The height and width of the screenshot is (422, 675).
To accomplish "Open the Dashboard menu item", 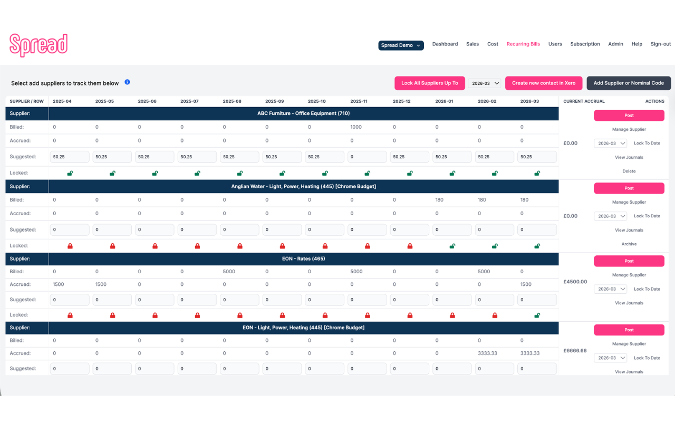I will tap(445, 44).
